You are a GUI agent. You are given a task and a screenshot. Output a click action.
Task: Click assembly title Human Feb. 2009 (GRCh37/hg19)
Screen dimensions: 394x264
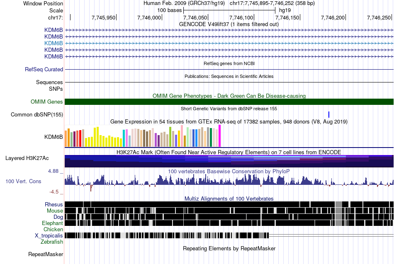click(184, 3)
